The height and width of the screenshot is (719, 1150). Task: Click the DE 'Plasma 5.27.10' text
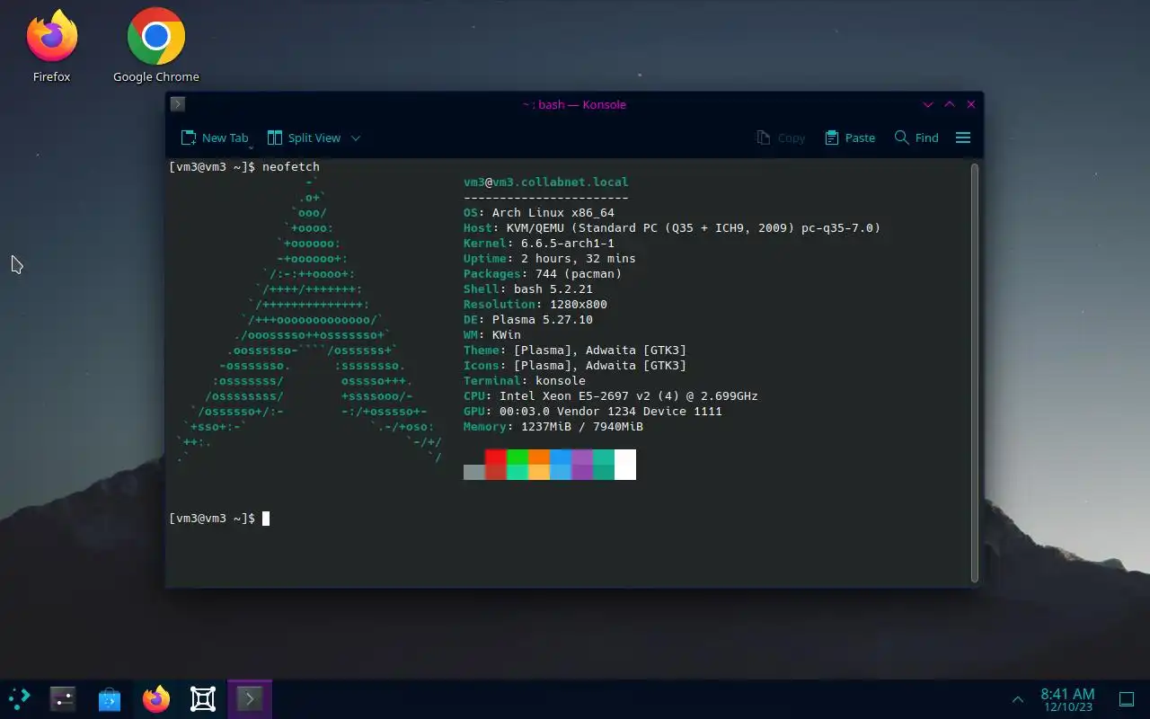[x=543, y=320]
